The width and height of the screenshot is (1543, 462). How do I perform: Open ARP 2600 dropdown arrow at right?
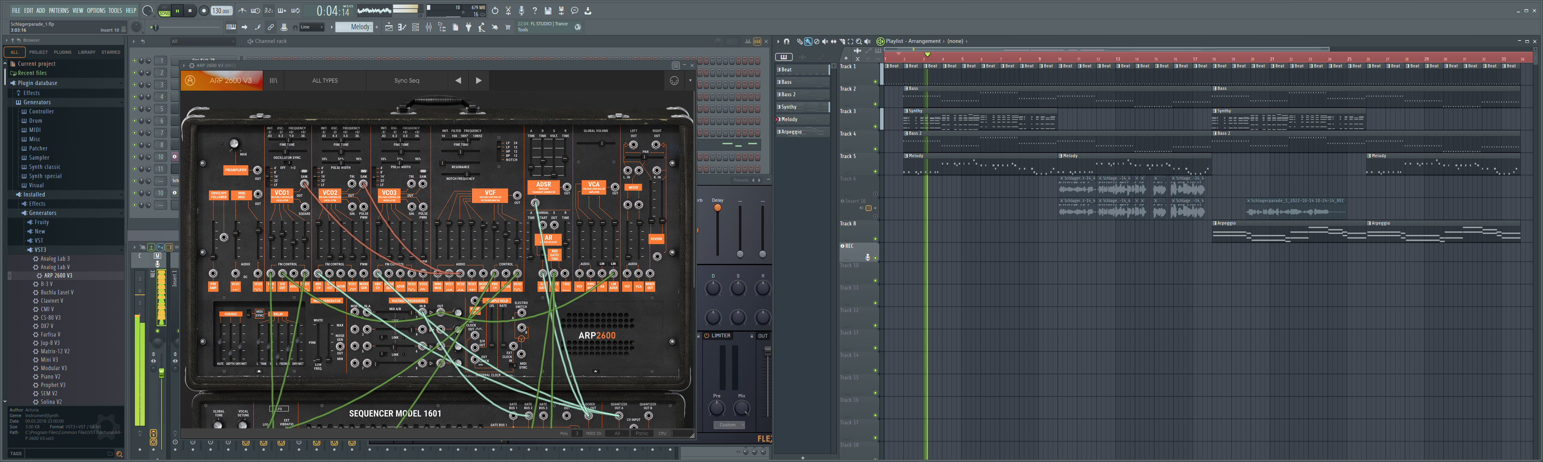[690, 81]
